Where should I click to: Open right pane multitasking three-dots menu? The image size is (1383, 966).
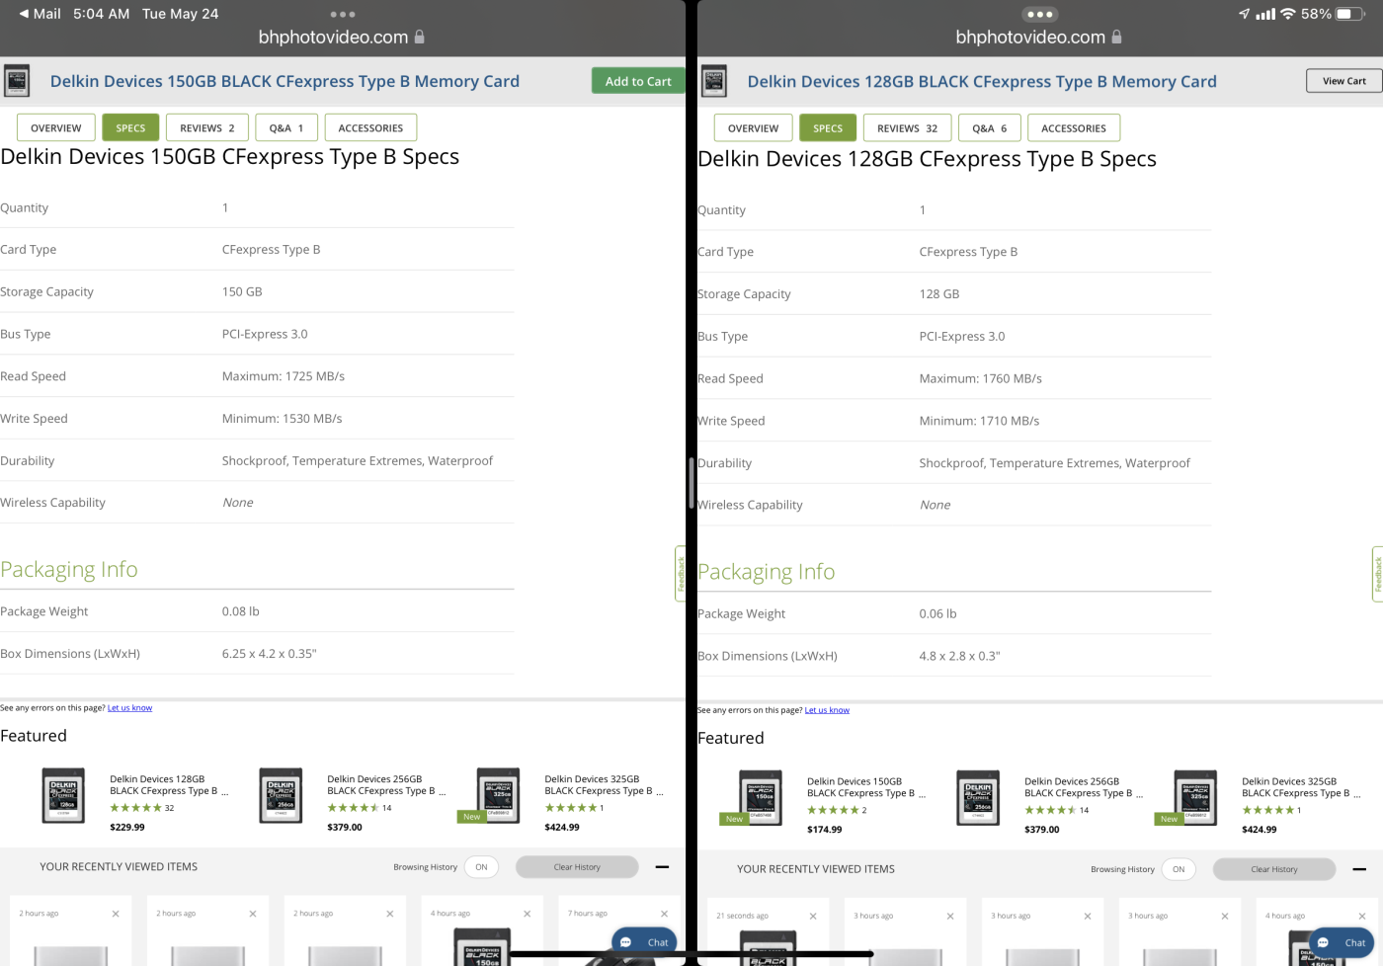(x=1039, y=15)
